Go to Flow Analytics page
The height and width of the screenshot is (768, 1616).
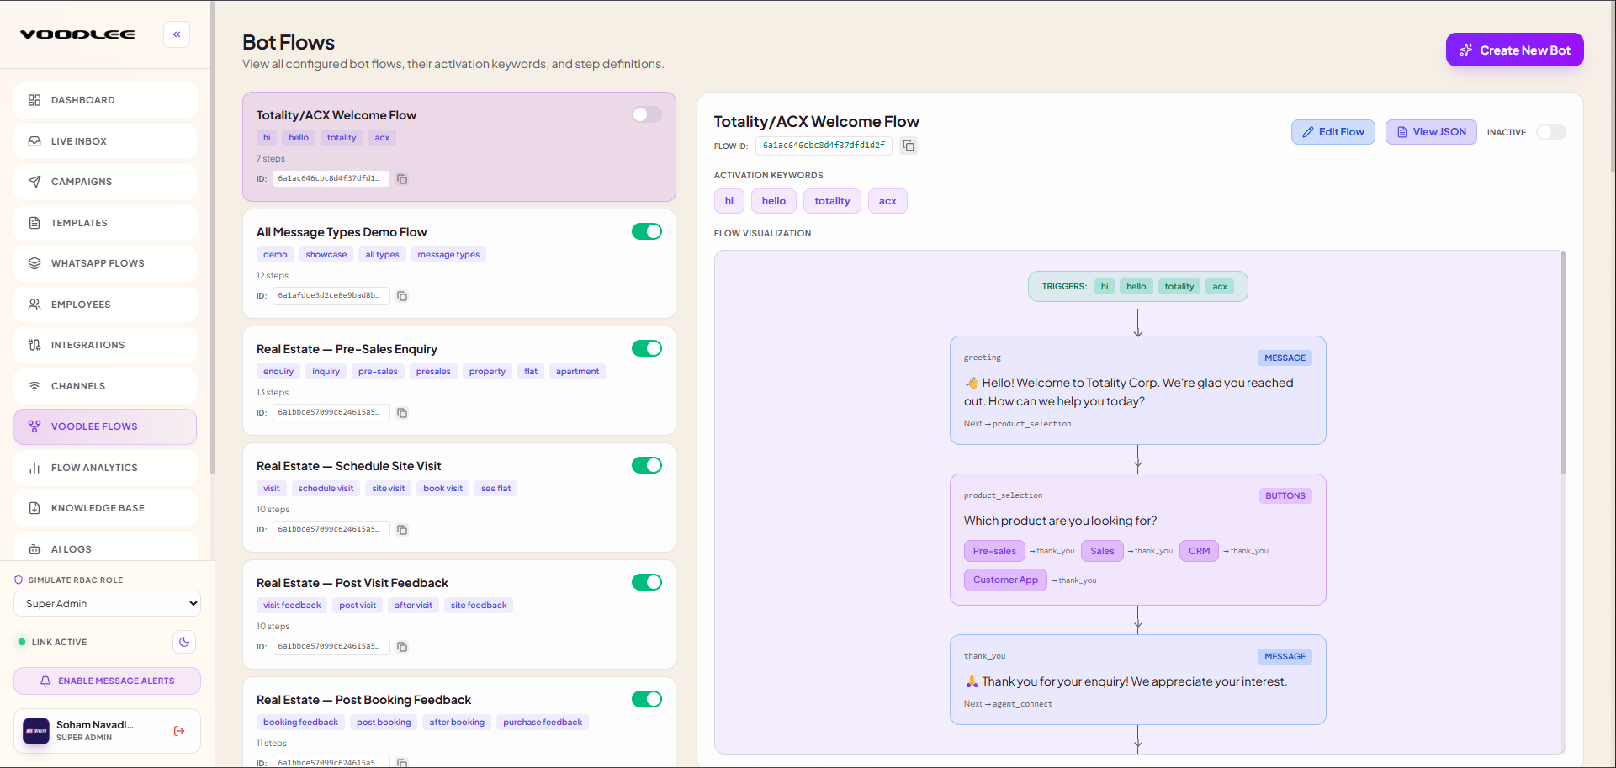coord(105,468)
